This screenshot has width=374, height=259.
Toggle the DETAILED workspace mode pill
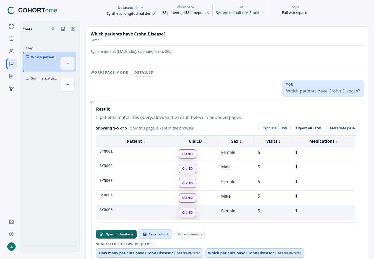click(144, 72)
